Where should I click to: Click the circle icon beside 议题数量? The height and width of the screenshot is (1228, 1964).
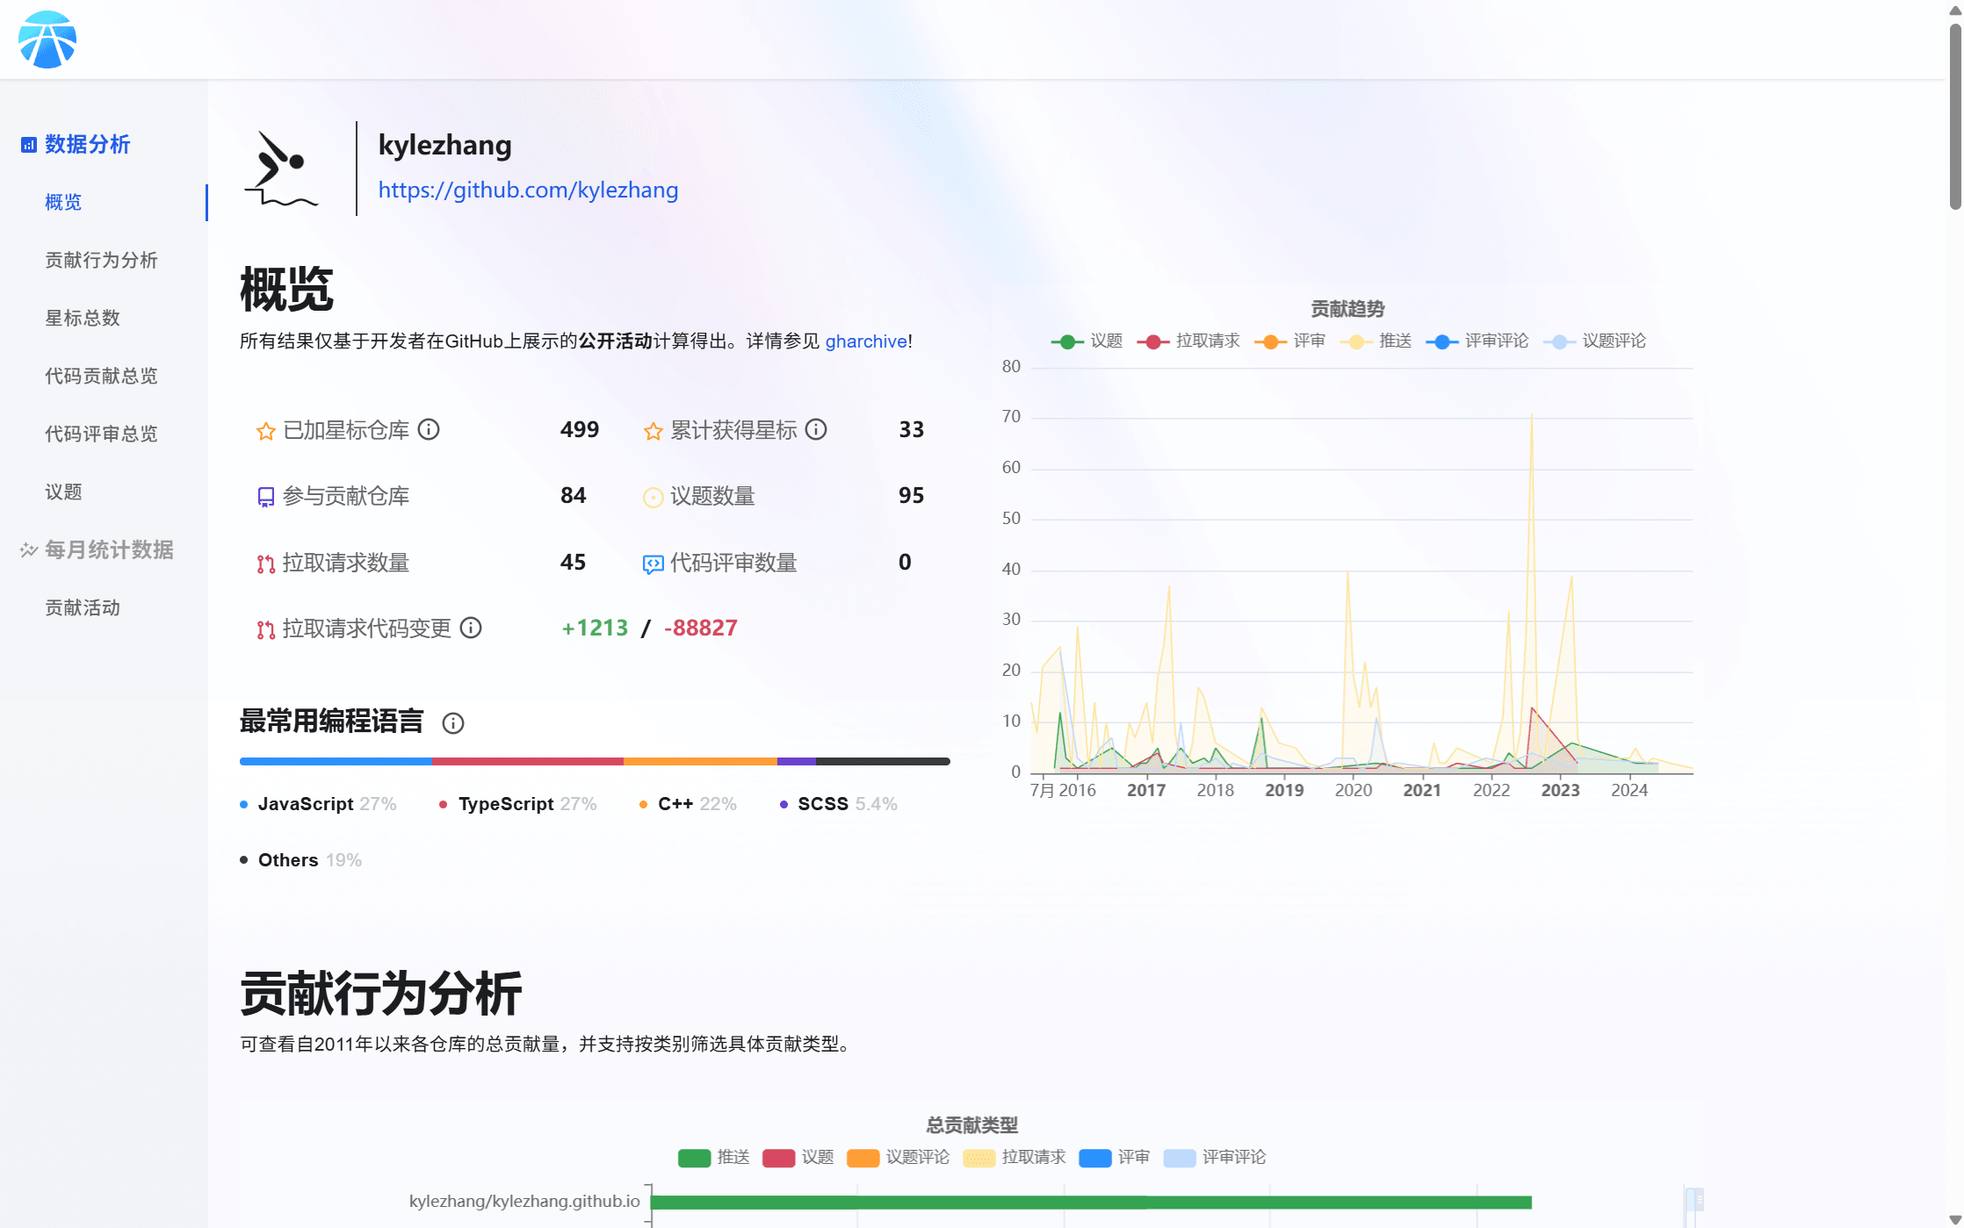pos(653,498)
